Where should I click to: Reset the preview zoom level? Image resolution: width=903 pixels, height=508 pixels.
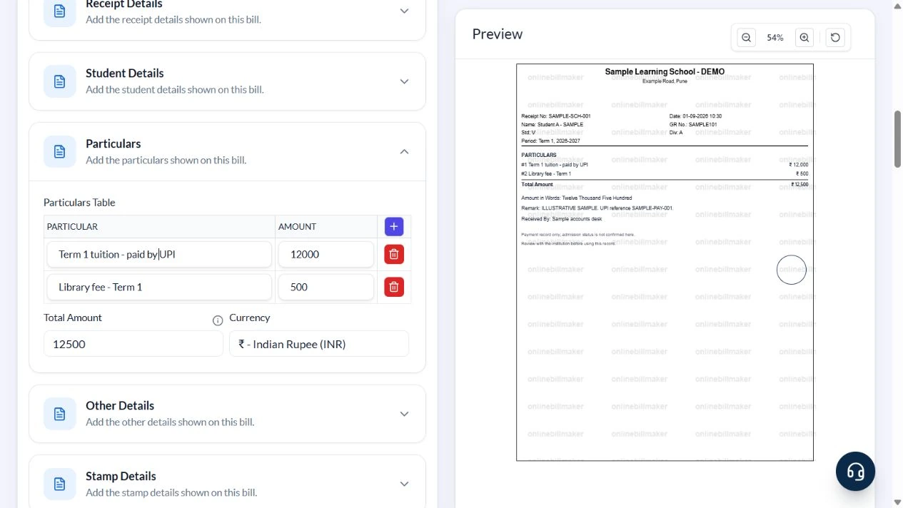[x=835, y=38]
